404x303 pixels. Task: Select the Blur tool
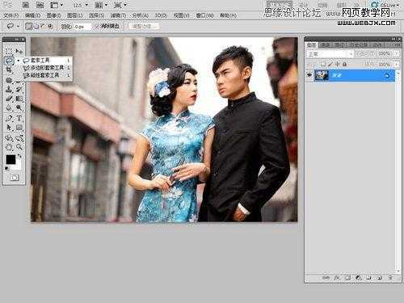click(x=10, y=107)
